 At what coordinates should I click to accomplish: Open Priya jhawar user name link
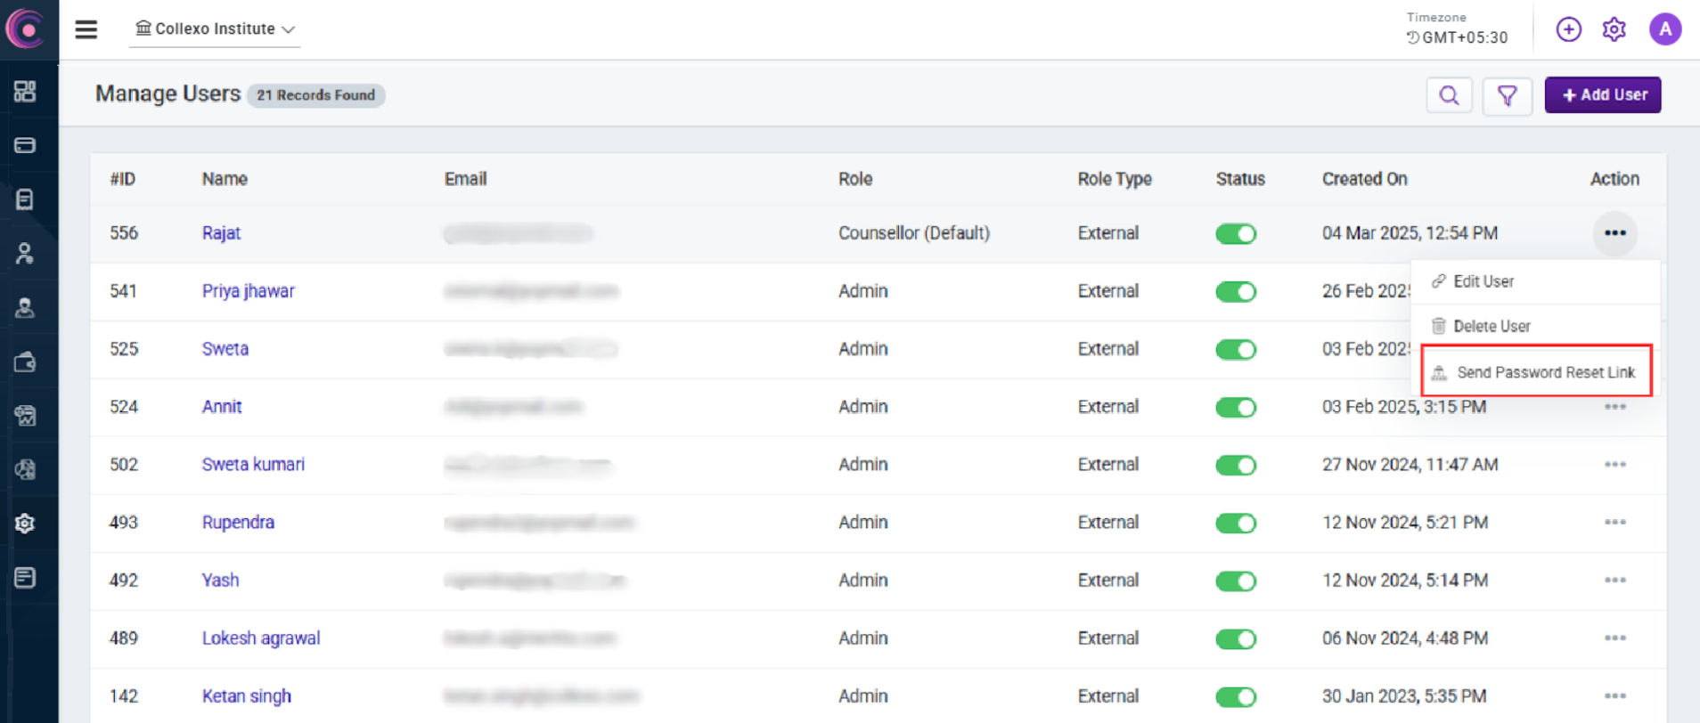[248, 291]
